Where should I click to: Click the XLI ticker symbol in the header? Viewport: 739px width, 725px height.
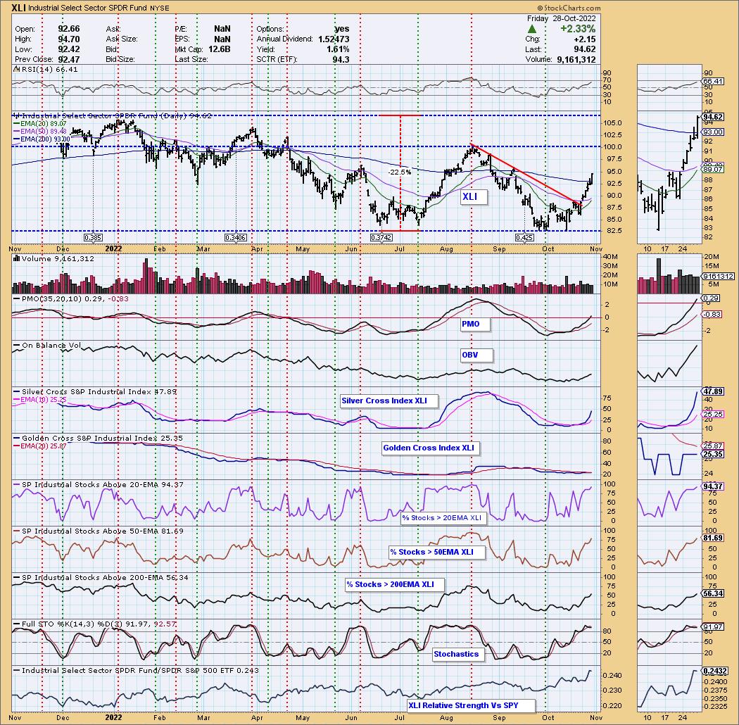[19, 8]
